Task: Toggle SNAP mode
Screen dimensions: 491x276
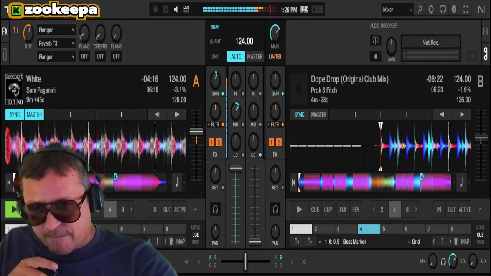Action: (215, 27)
